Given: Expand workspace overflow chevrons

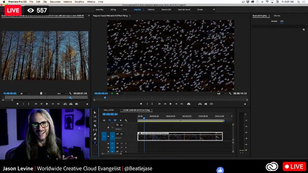Looking at the screenshot, I should click(214, 10).
